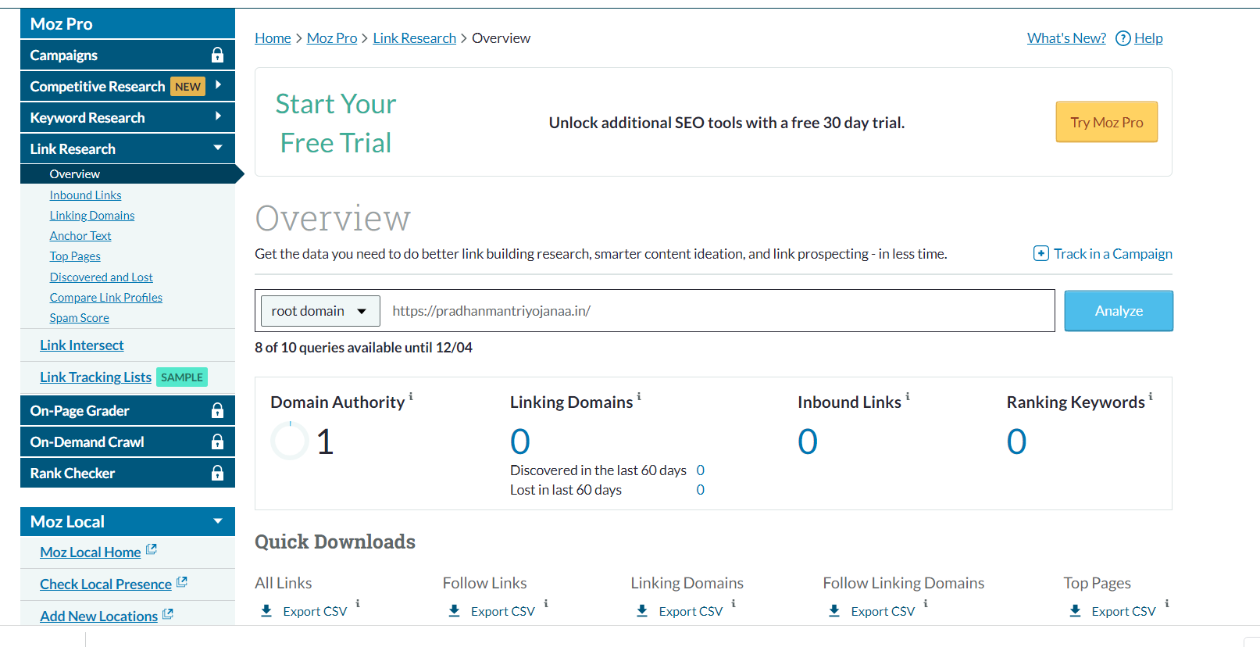The width and height of the screenshot is (1260, 647).
Task: Open Linking Domains in sidebar
Action: [x=92, y=216]
